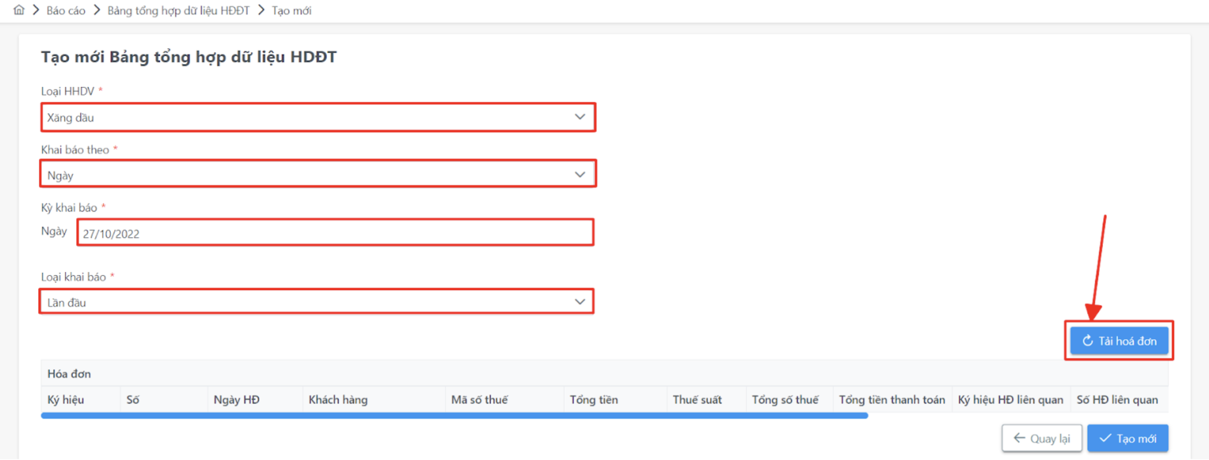
Task: Click the Ký hiệu column header
Action: 66,400
